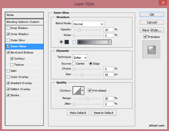Screen dimensions: 169x131
Task: Enable the Outer Glow checkbox
Action: tap(8, 40)
